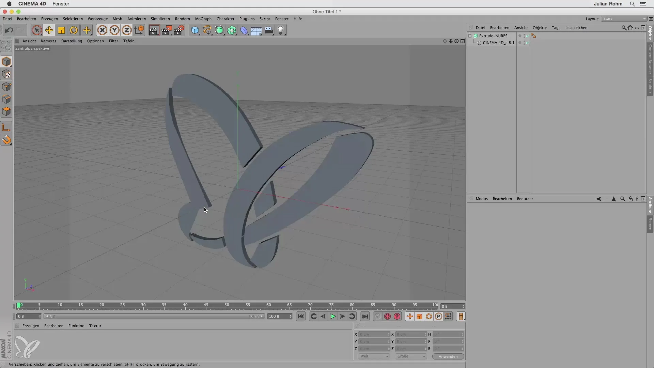Collapse the Extrude-NURBS tree node
Viewport: 654px width, 368px height.
click(x=470, y=36)
